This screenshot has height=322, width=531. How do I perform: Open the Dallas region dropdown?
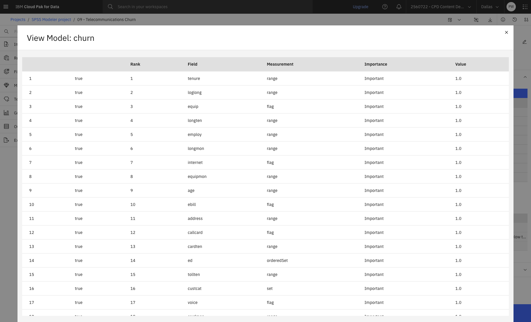click(x=490, y=7)
